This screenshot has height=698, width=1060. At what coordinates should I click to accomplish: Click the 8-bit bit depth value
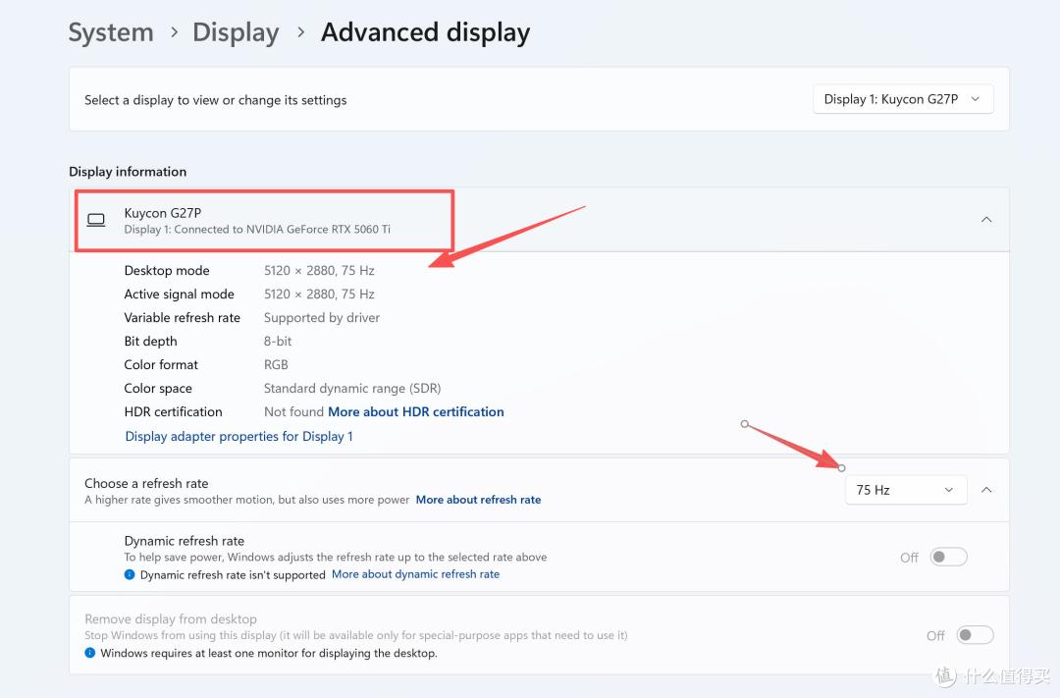click(x=278, y=342)
